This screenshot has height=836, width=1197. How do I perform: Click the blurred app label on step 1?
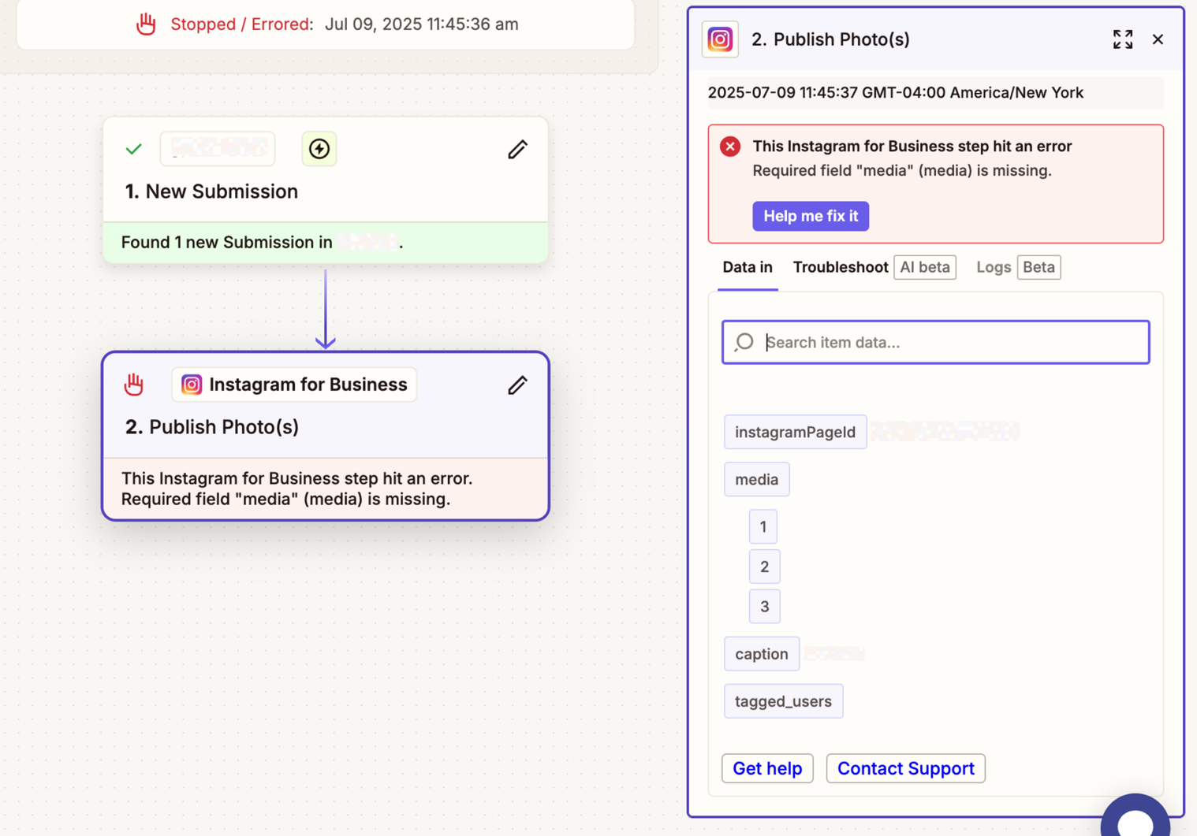(218, 149)
